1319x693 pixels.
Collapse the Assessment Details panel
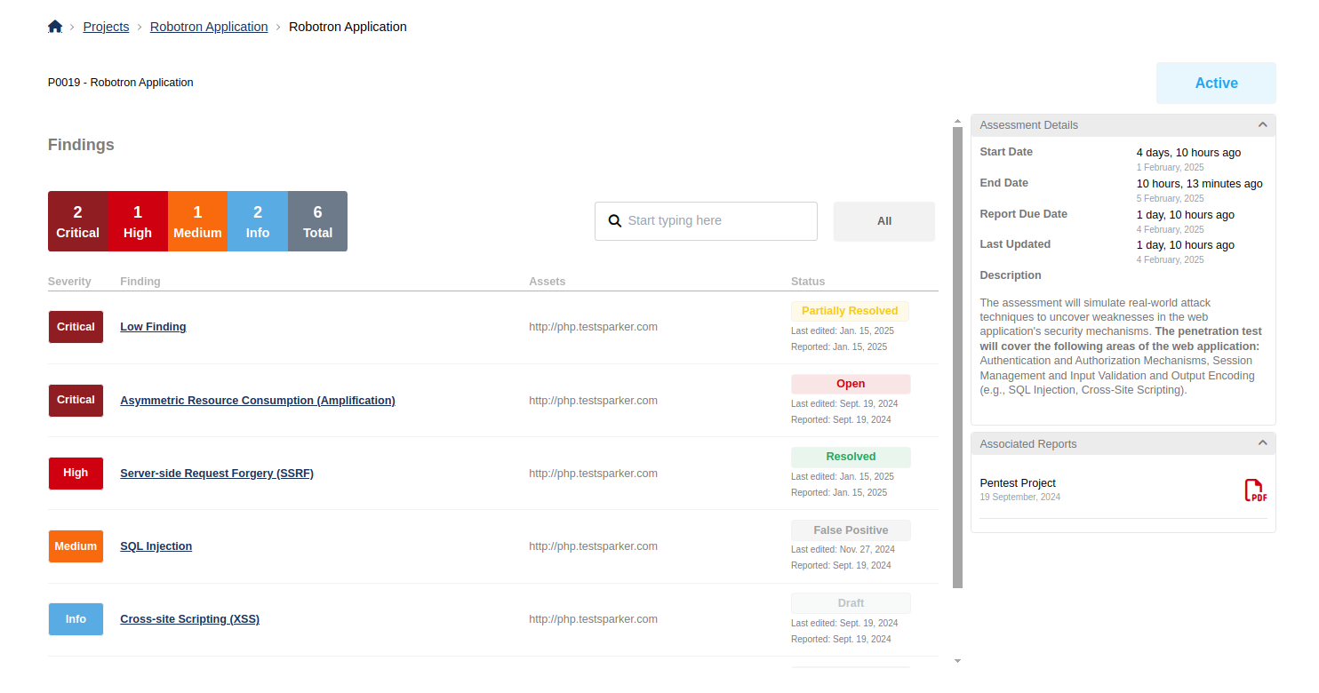[1262, 124]
